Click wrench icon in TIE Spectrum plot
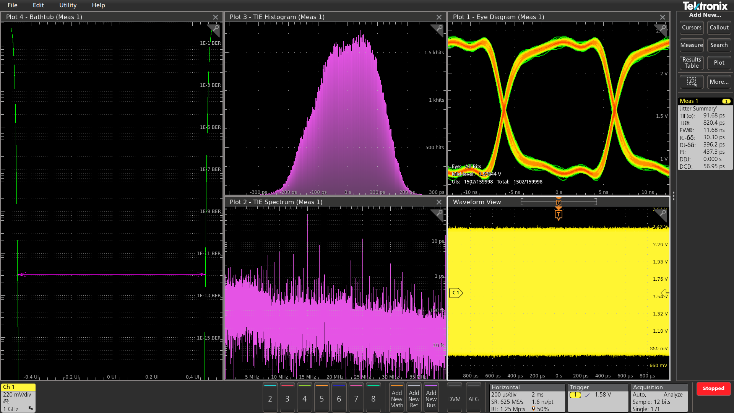This screenshot has height=413, width=734. (x=439, y=213)
